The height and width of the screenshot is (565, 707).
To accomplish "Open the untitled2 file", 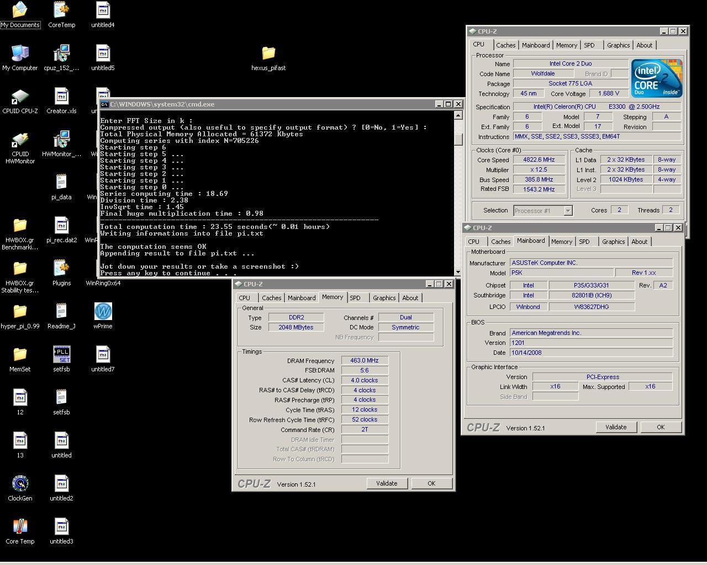I will (x=61, y=488).
